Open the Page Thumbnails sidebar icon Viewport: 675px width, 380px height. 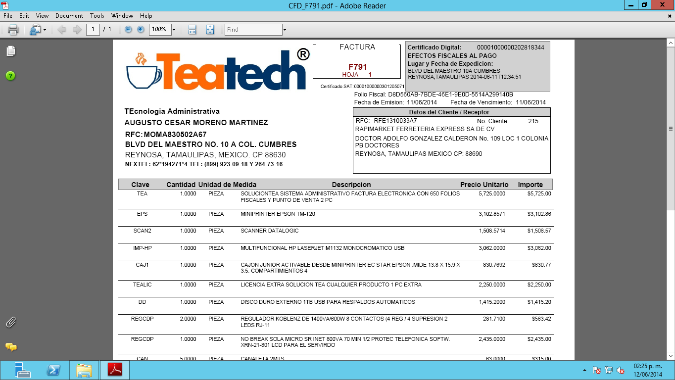(10, 51)
